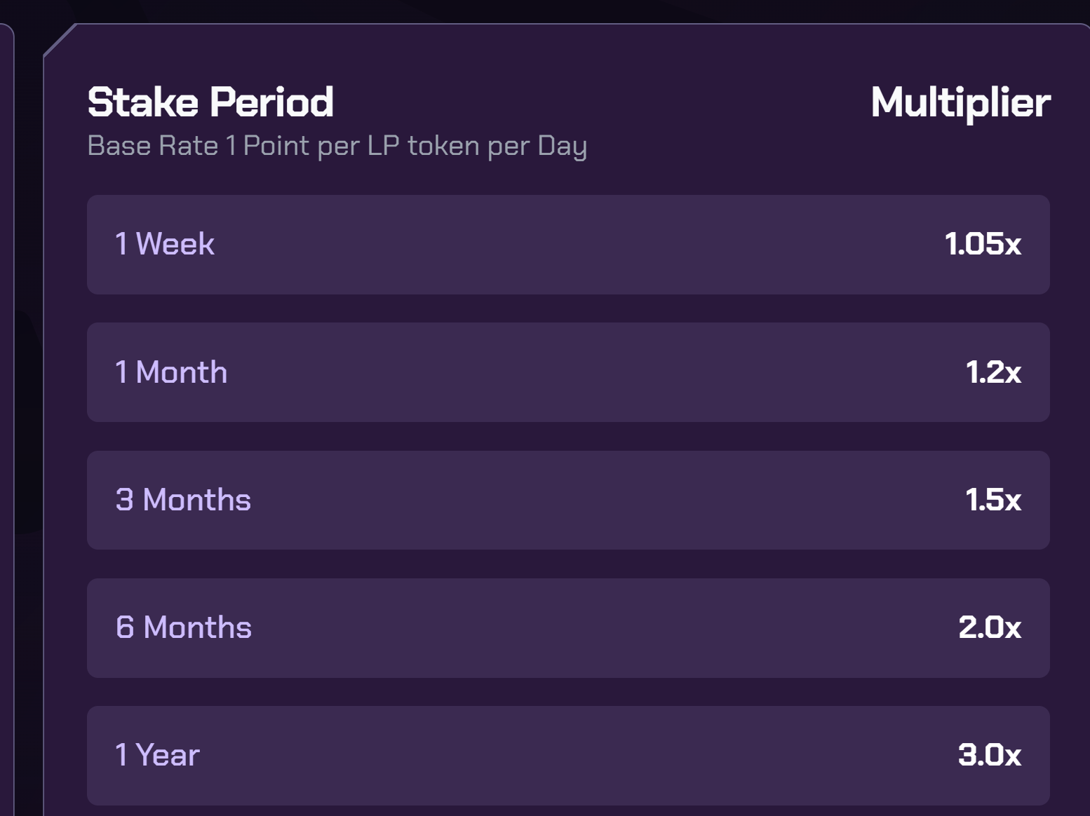This screenshot has width=1090, height=816.
Task: Click the 3.0x multiplier value
Action: click(x=989, y=755)
